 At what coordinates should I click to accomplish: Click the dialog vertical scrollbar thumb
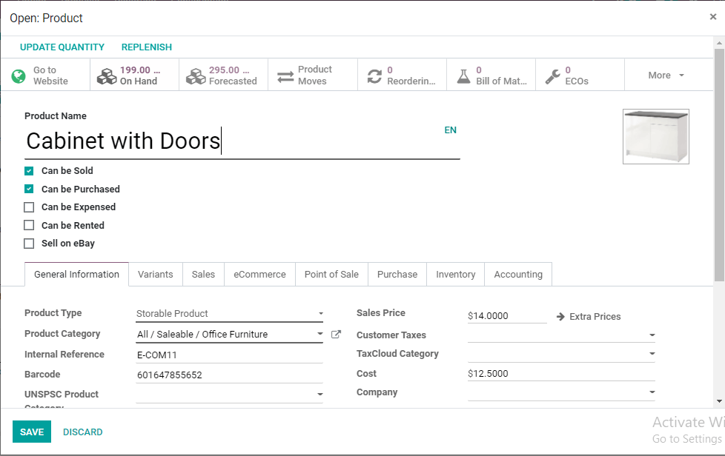pos(719,164)
